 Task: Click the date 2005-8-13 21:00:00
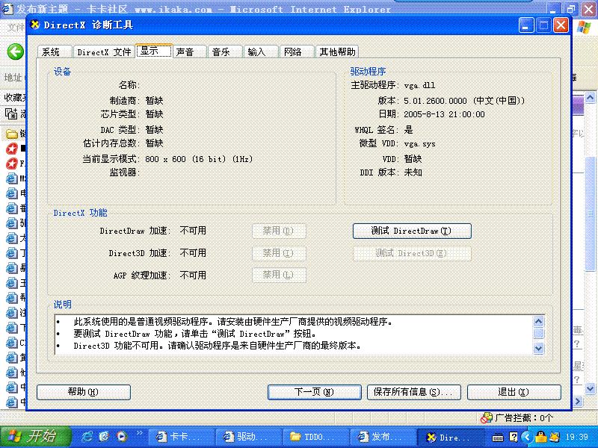tap(444, 114)
